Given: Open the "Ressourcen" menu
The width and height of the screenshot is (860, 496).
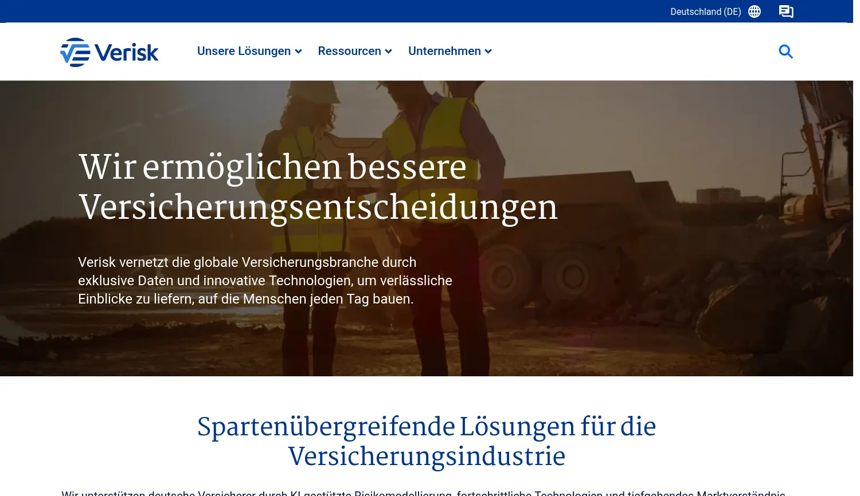Looking at the screenshot, I should pyautogui.click(x=350, y=51).
